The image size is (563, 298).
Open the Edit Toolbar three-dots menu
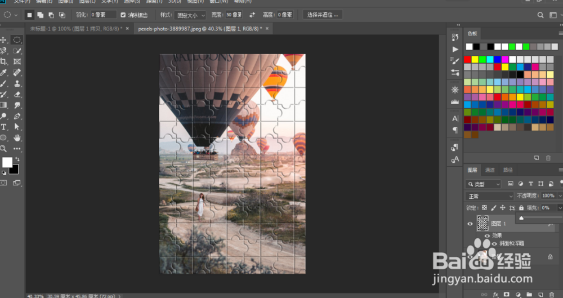[17, 149]
